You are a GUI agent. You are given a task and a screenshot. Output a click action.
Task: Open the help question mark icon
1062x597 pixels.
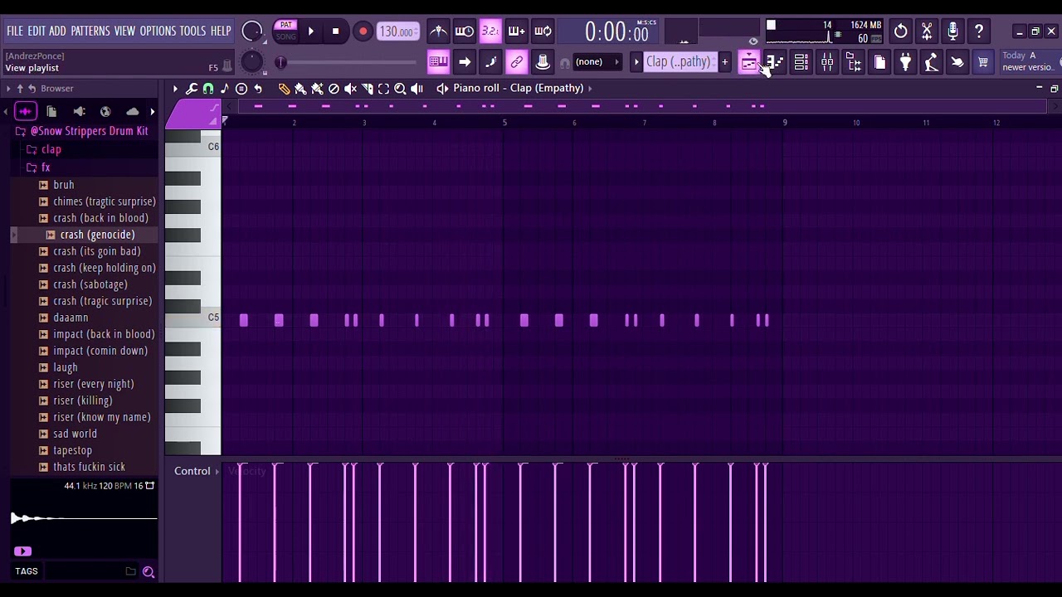979,32
